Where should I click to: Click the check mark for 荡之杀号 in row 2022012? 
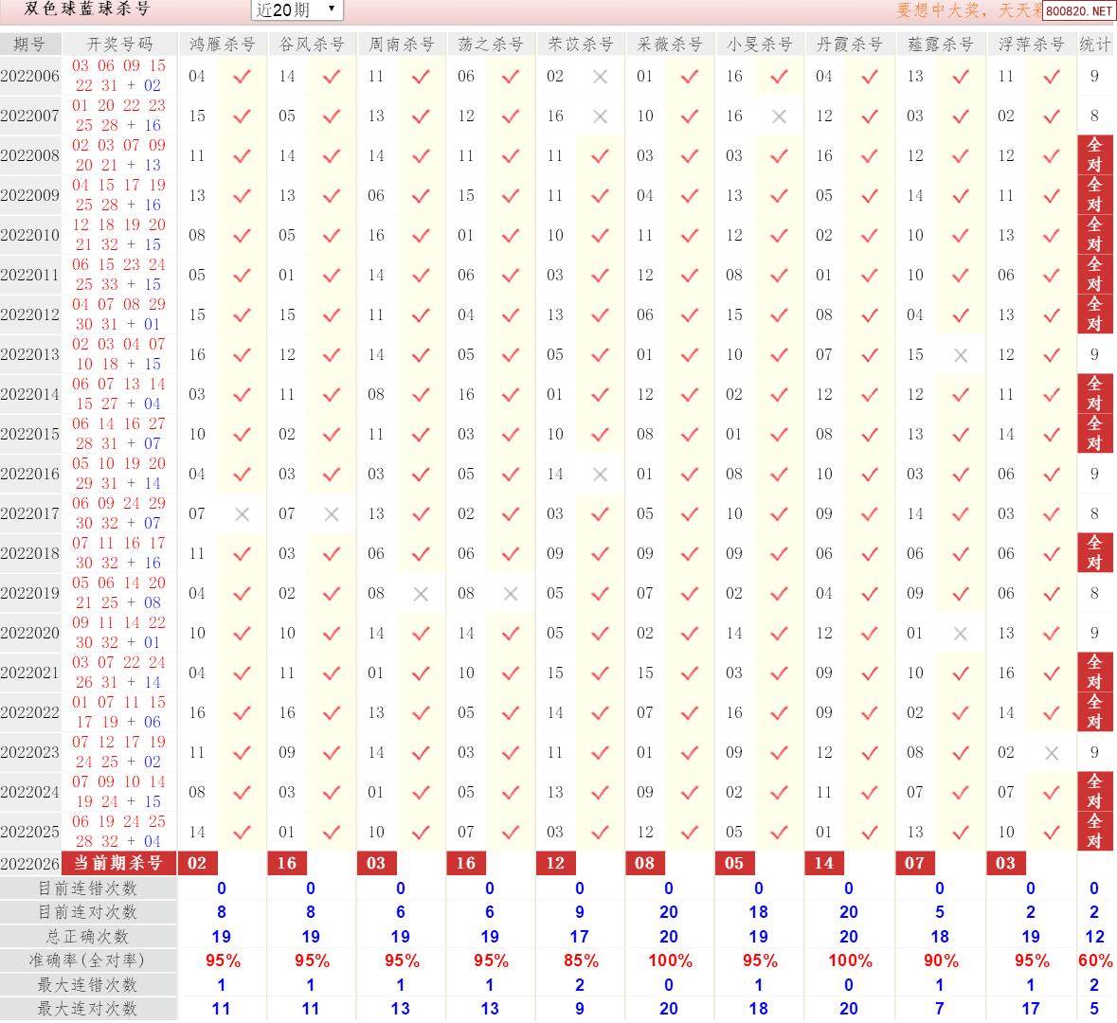tap(511, 314)
